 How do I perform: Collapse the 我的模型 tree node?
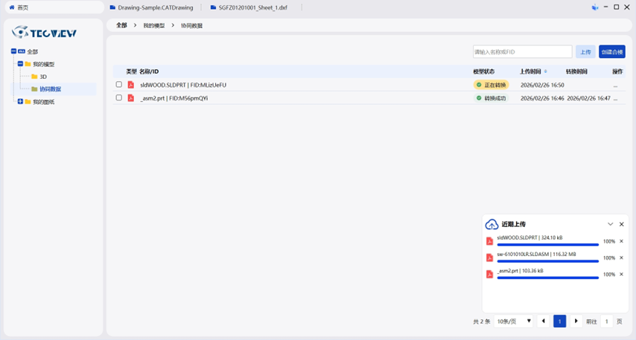coord(21,64)
